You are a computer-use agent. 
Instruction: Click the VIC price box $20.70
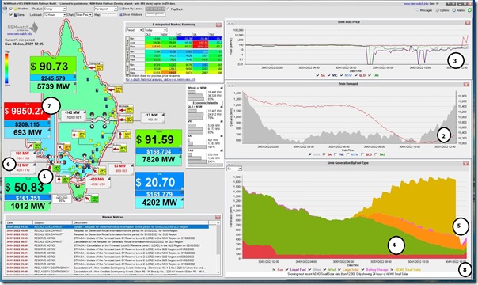pos(159,182)
